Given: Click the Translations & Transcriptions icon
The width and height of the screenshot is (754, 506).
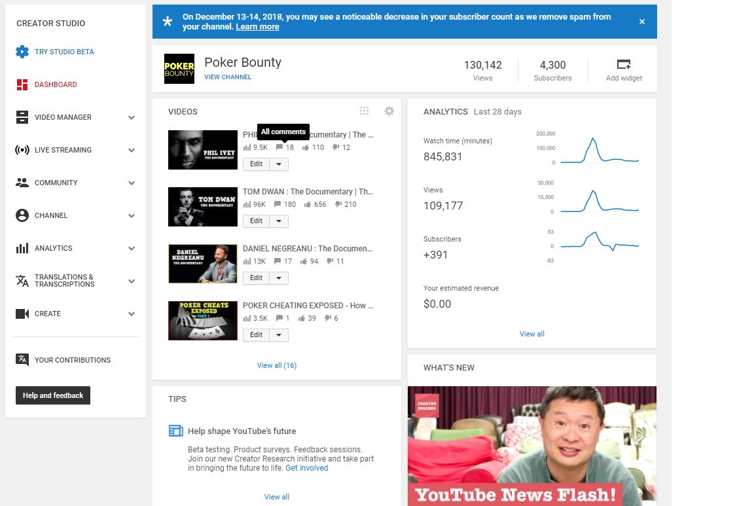Looking at the screenshot, I should [x=22, y=281].
